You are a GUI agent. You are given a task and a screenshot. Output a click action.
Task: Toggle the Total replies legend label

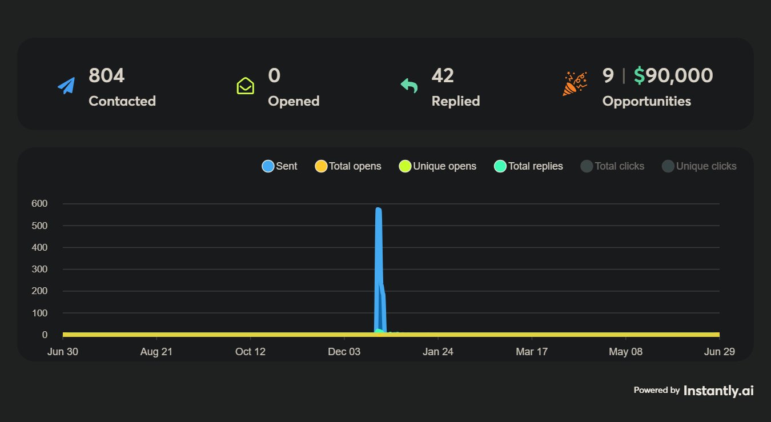coord(536,166)
